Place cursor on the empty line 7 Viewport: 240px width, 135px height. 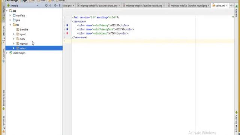point(153,41)
